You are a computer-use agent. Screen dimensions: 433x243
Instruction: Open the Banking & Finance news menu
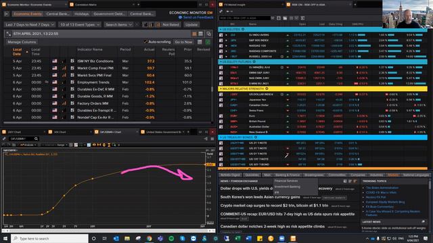tap(287, 175)
